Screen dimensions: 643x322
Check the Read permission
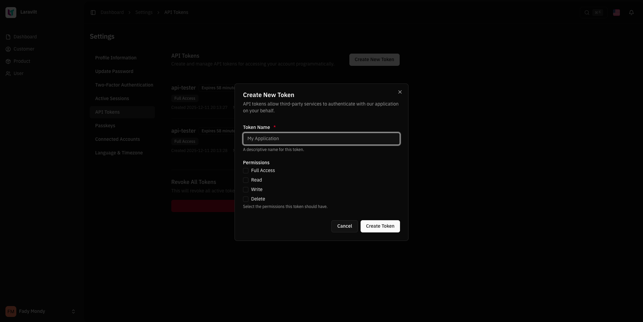[x=246, y=180]
